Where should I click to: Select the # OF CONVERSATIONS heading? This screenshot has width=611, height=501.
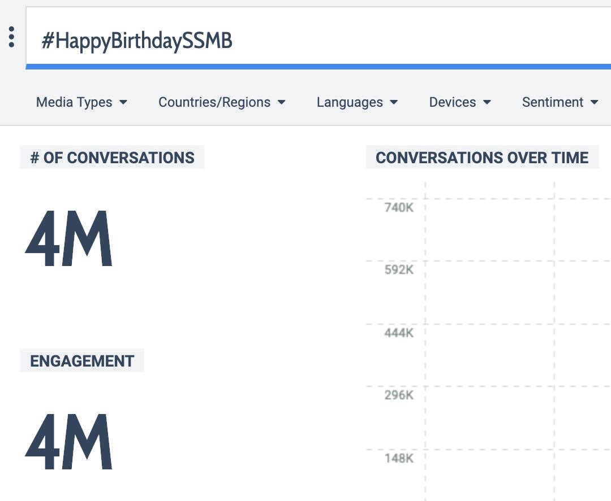[x=112, y=158]
